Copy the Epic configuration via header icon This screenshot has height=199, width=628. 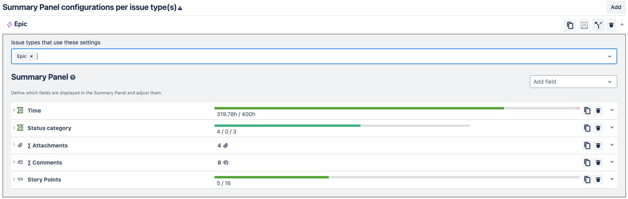click(x=570, y=25)
